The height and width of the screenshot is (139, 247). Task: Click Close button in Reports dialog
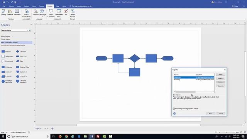(221, 114)
